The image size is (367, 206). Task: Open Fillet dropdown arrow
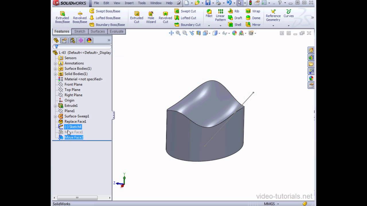[x=209, y=25]
